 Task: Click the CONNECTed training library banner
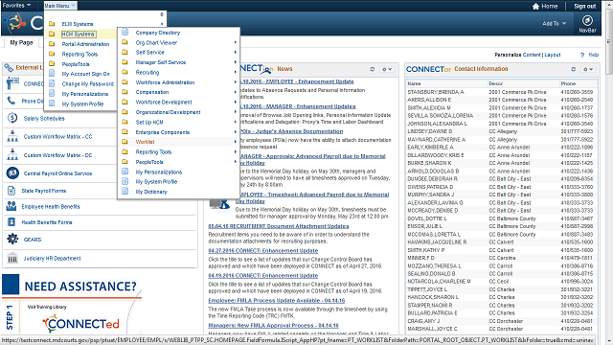pyautogui.click(x=80, y=324)
